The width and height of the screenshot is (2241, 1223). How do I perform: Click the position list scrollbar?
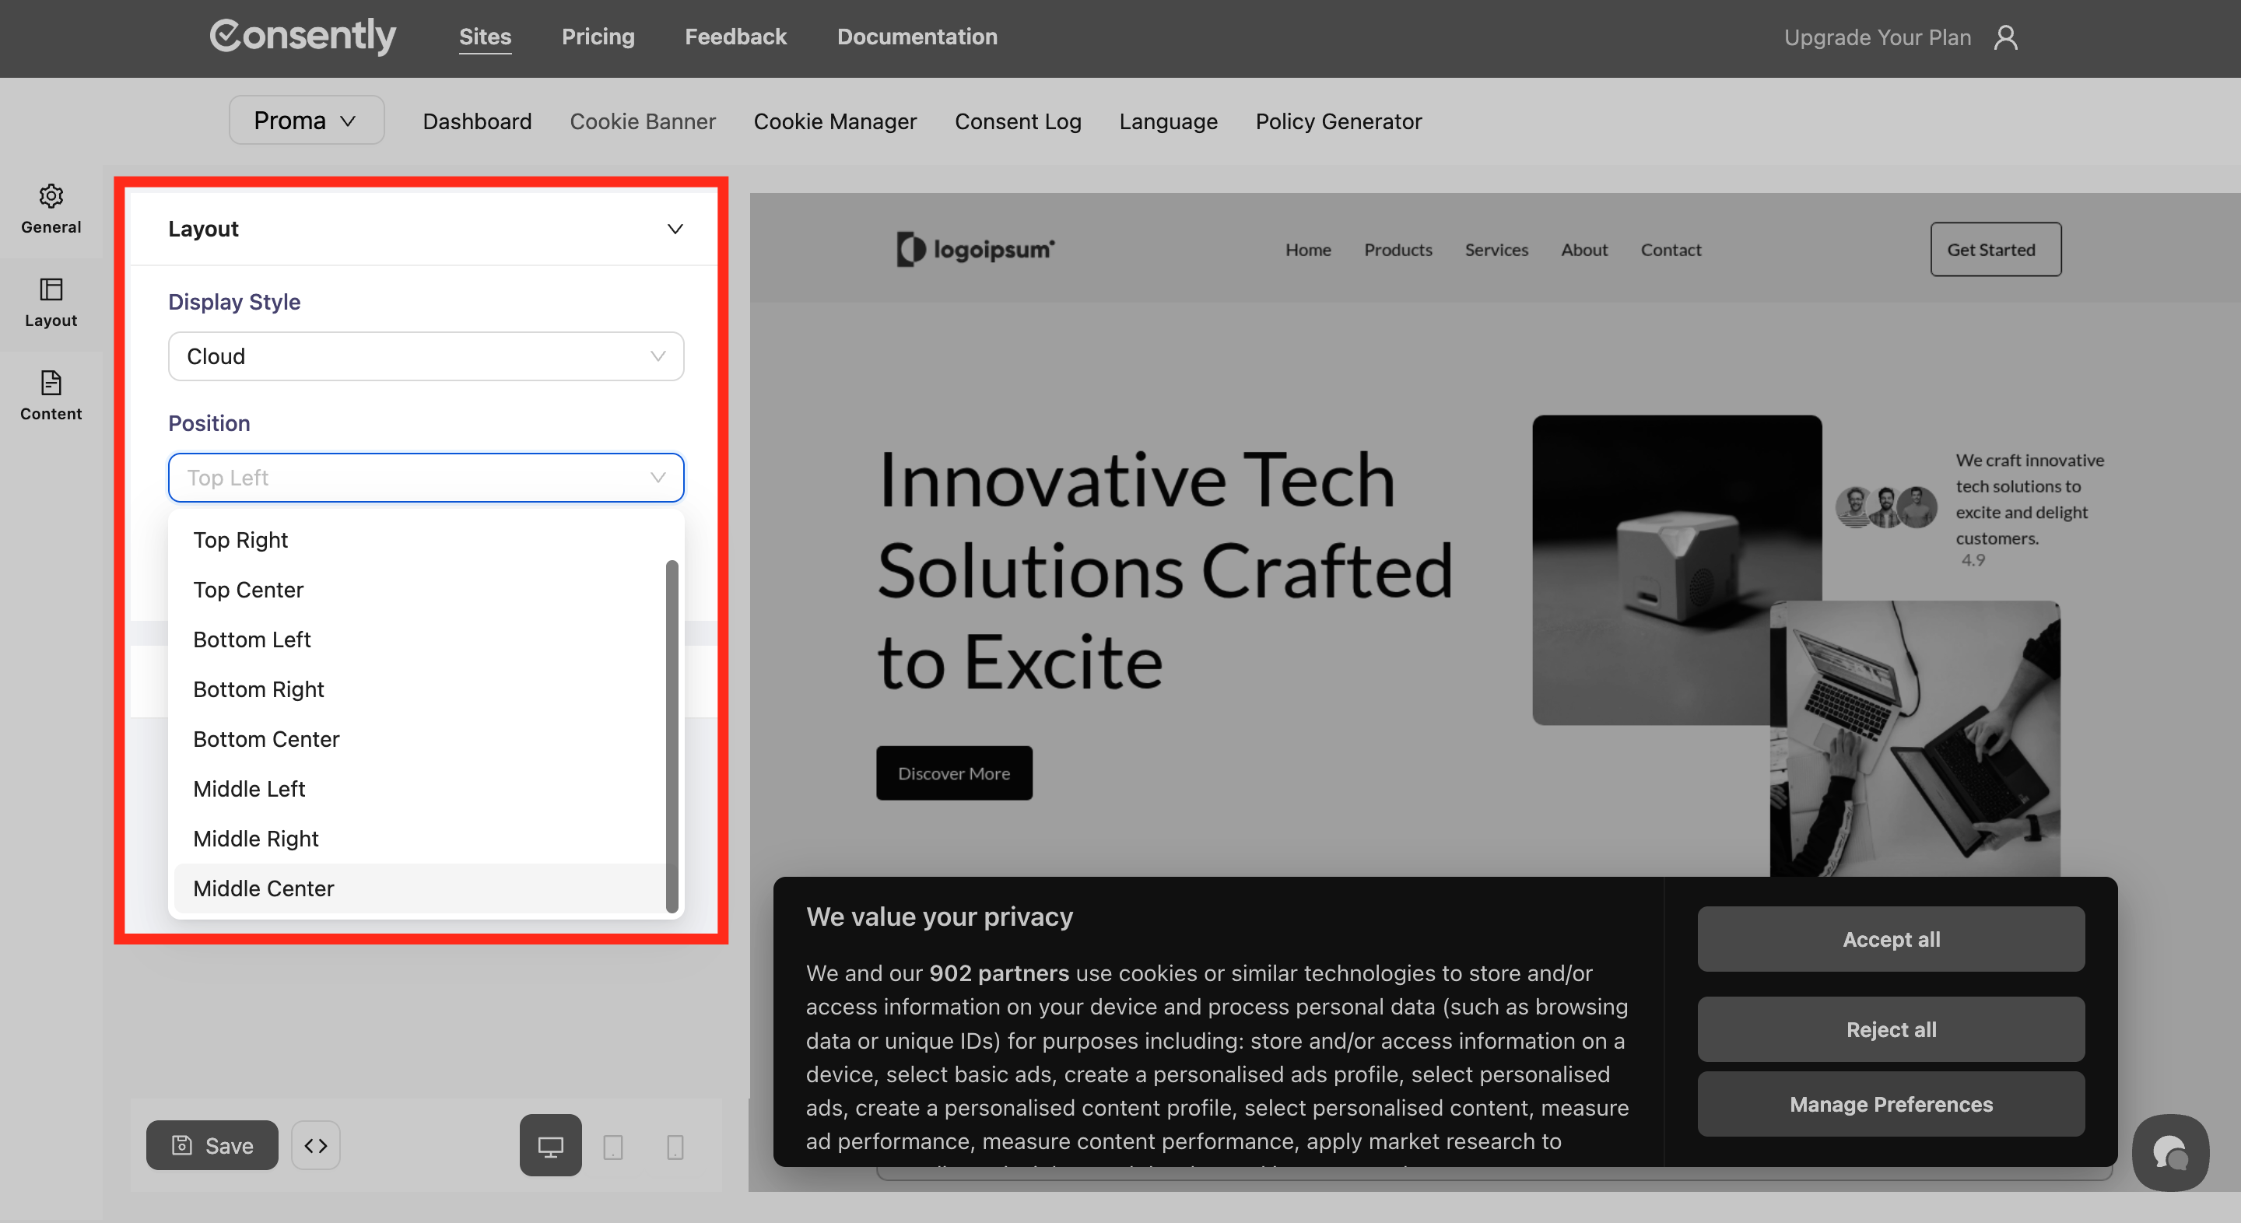(671, 735)
